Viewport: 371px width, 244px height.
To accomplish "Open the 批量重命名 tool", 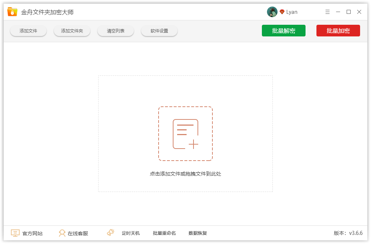I will coord(164,233).
